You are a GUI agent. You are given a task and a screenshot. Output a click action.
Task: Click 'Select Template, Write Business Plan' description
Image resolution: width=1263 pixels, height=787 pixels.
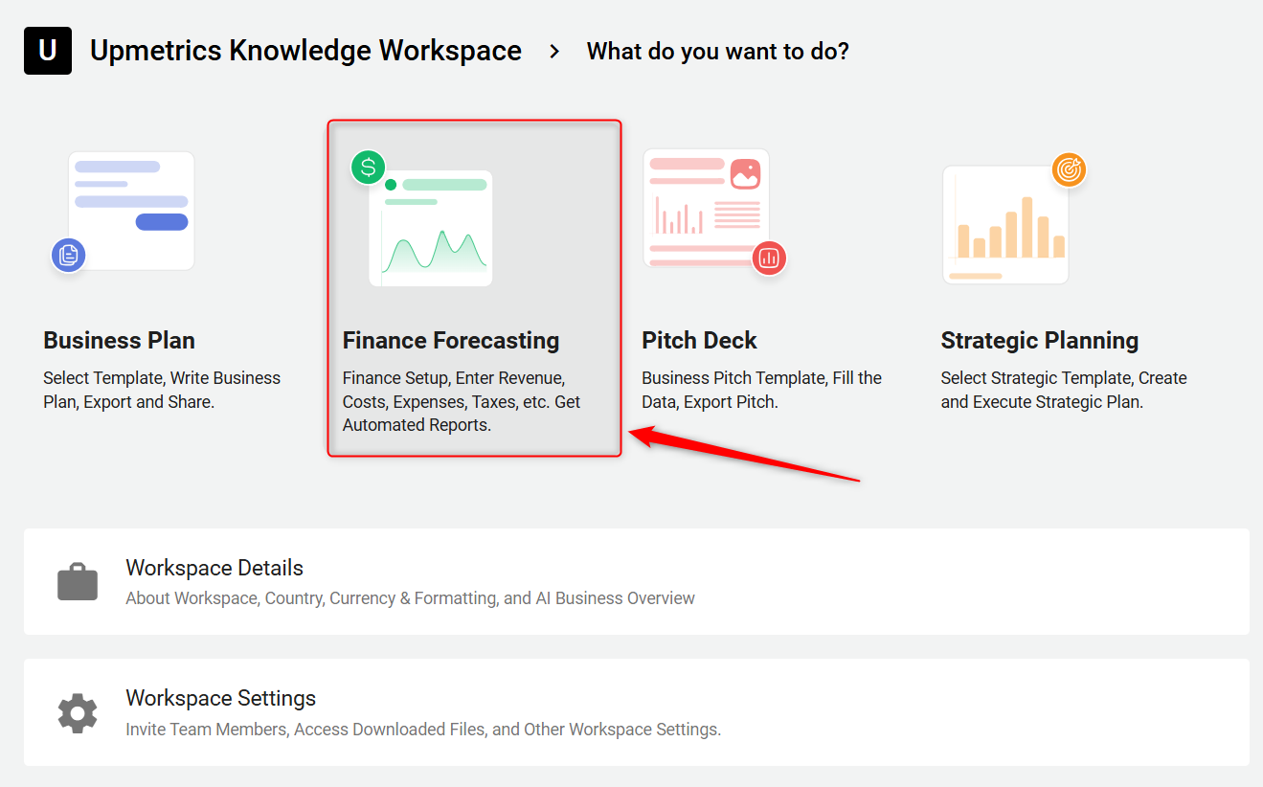(x=162, y=390)
